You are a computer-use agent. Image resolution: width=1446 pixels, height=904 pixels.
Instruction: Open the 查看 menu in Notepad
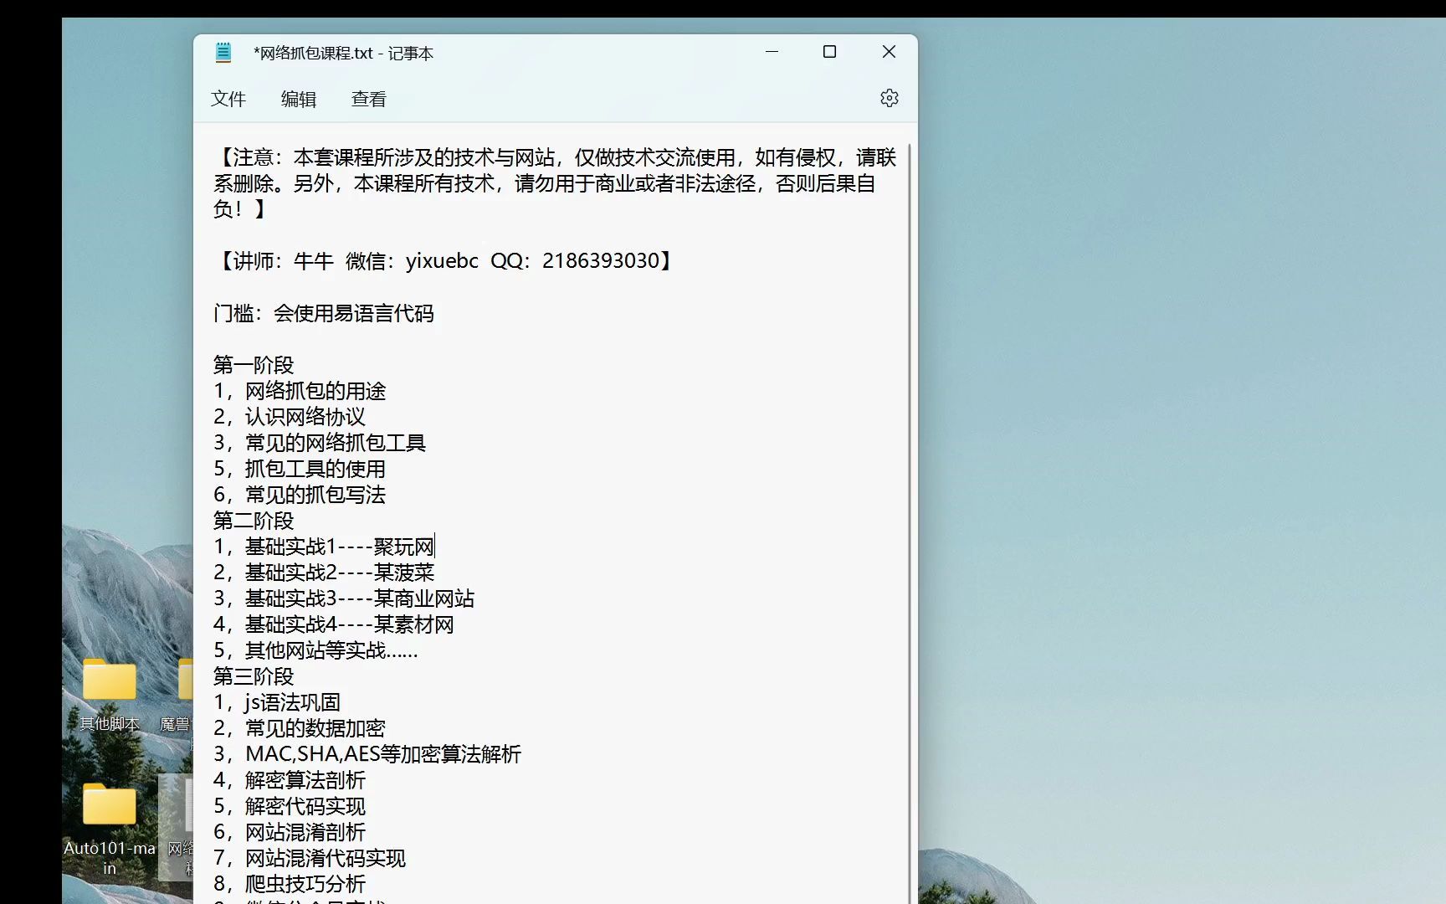pyautogui.click(x=369, y=99)
